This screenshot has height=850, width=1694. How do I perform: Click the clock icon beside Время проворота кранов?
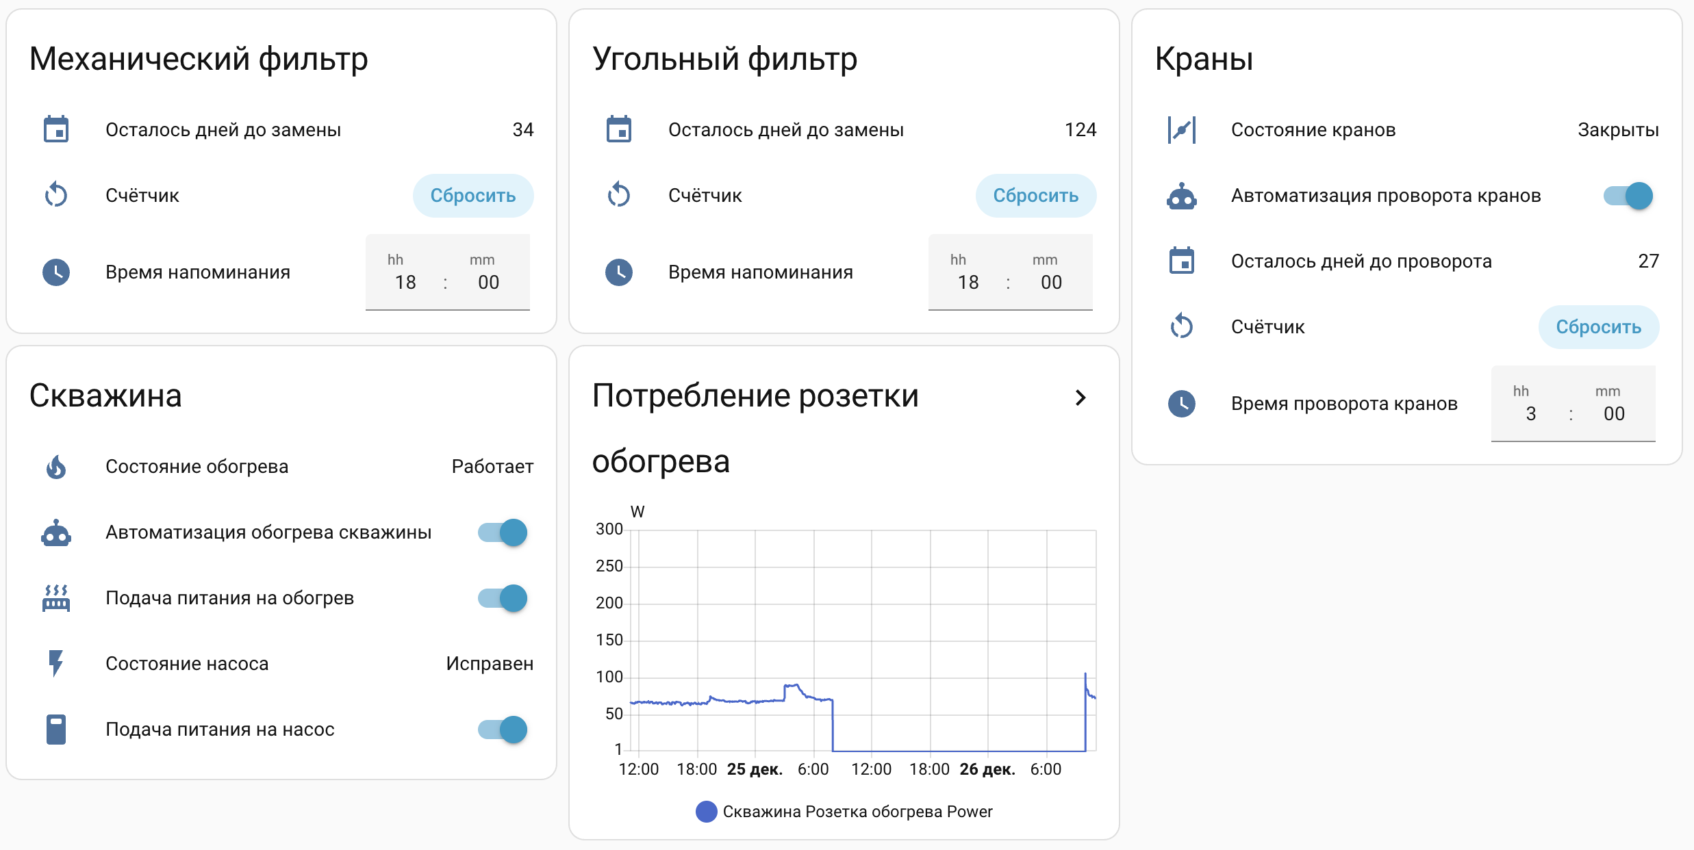click(x=1181, y=404)
